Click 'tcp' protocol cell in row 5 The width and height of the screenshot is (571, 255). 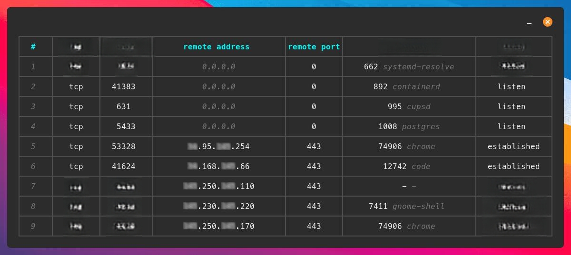click(x=76, y=146)
